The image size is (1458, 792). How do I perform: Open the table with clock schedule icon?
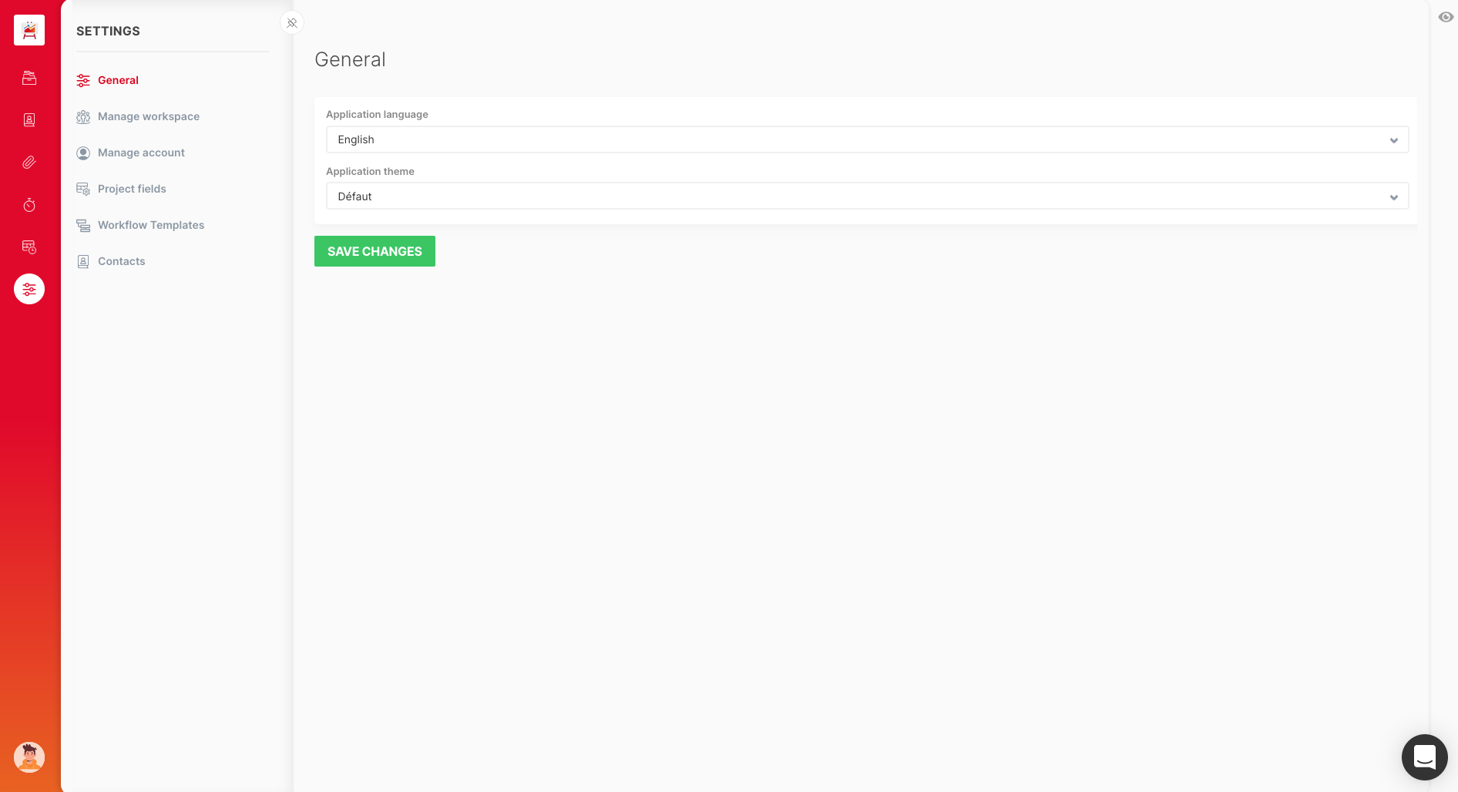[29, 247]
